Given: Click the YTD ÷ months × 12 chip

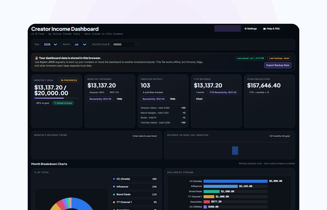Looking at the screenshot, I should [259, 92].
